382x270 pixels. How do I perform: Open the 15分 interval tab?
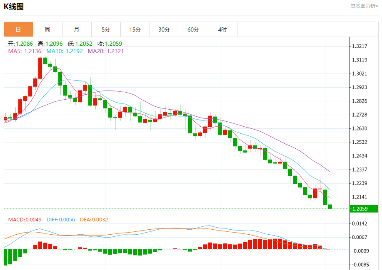click(x=135, y=29)
